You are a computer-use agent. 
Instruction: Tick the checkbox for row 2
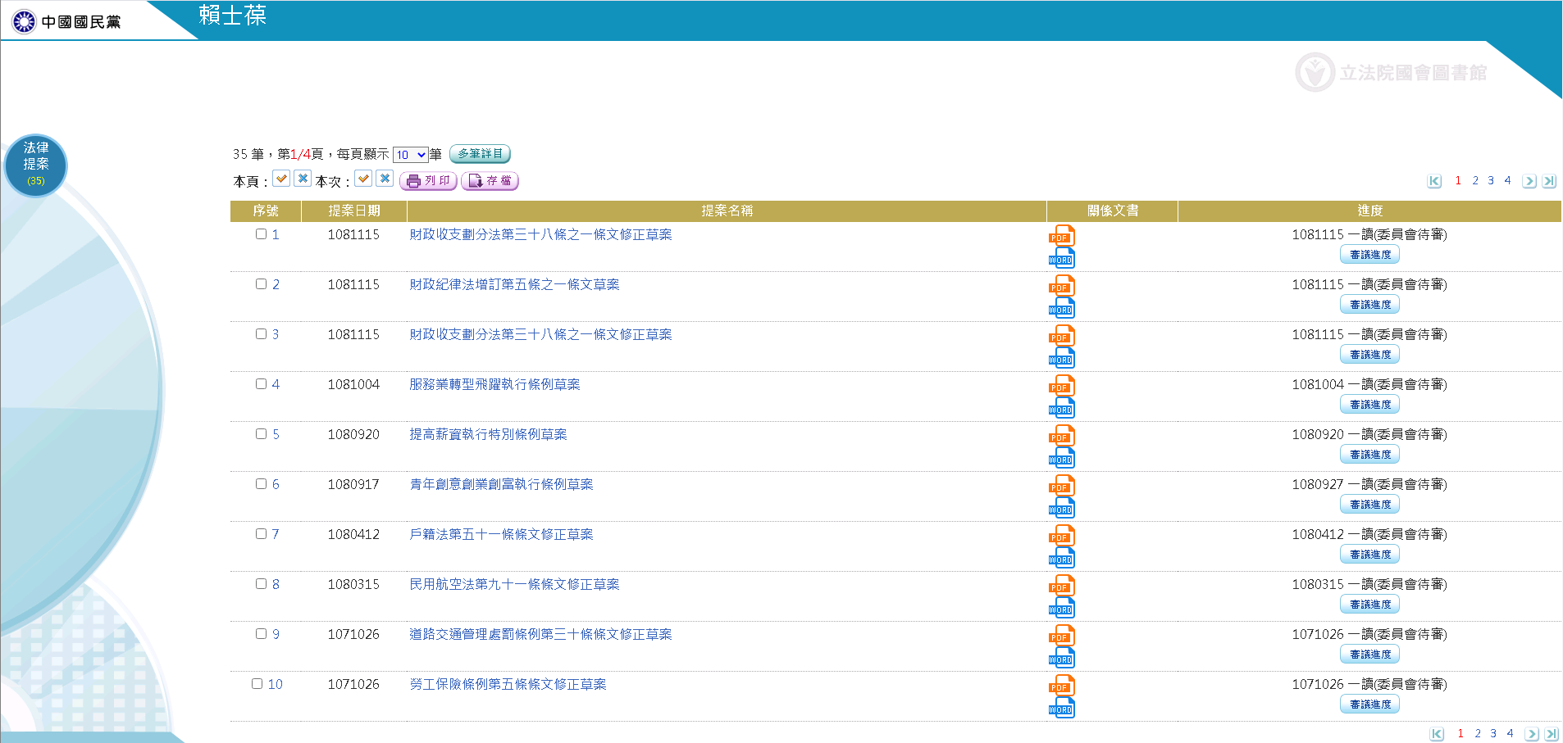click(261, 284)
